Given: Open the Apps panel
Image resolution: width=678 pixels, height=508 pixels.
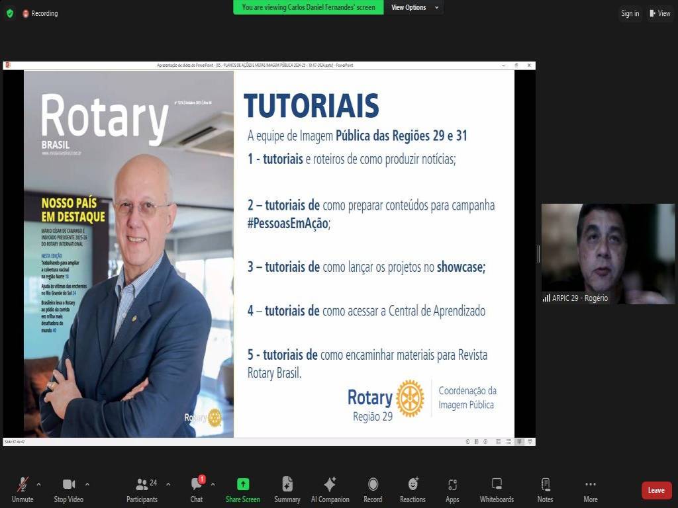Looking at the screenshot, I should (x=452, y=489).
